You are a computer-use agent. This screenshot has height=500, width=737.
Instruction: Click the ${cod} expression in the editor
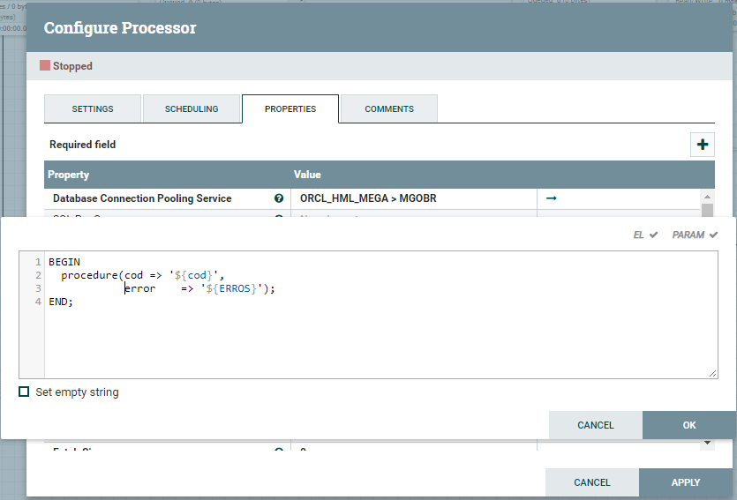[x=193, y=275]
